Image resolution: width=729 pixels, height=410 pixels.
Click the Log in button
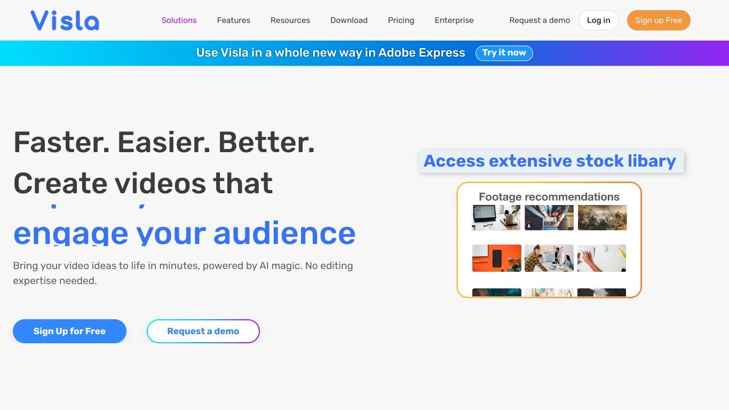click(598, 20)
